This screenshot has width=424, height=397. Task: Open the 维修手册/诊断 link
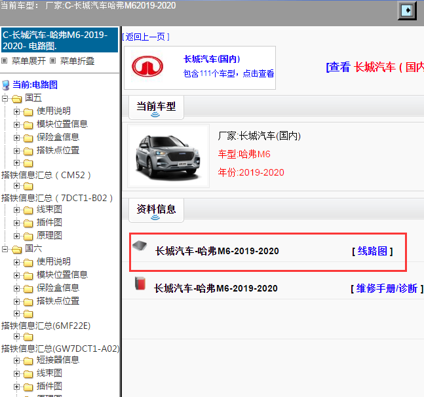(387, 288)
